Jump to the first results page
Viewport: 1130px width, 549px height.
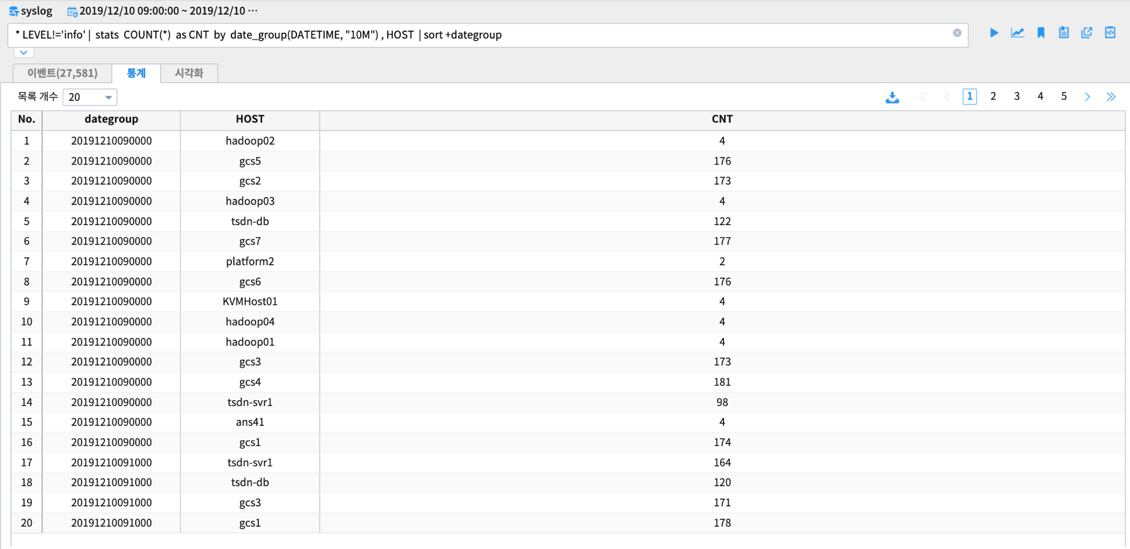click(923, 97)
